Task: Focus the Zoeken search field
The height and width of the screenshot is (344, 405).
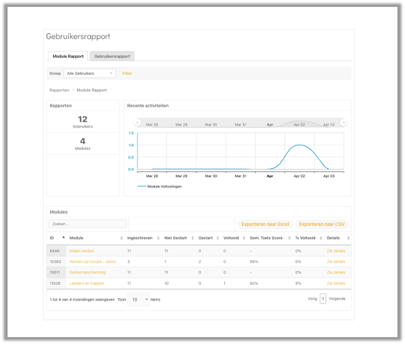Action: click(87, 224)
